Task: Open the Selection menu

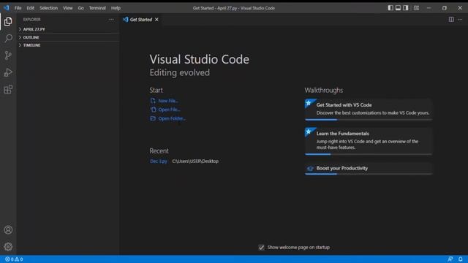Action: coord(49,8)
